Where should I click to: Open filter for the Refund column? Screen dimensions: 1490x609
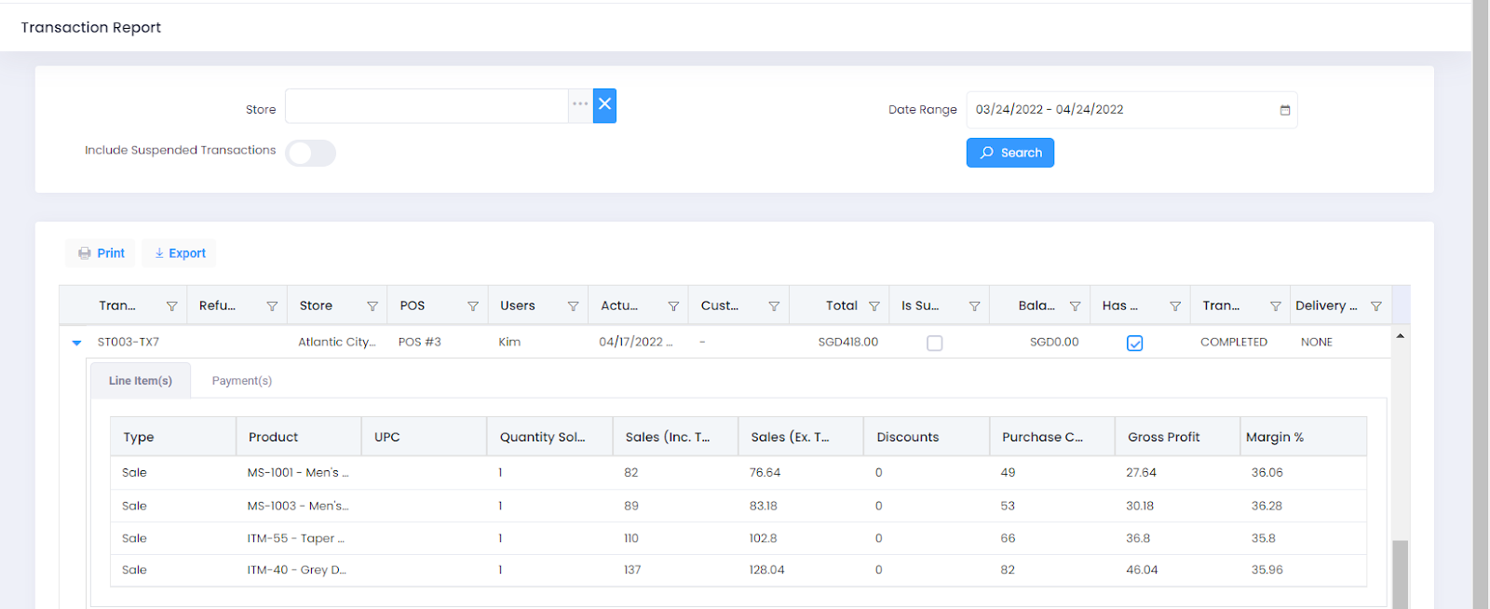pos(272,306)
